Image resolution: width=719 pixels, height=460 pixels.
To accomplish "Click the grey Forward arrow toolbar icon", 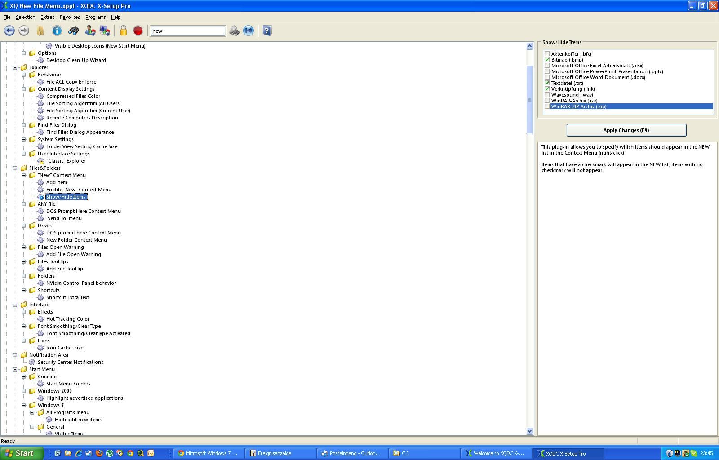I will tap(24, 31).
